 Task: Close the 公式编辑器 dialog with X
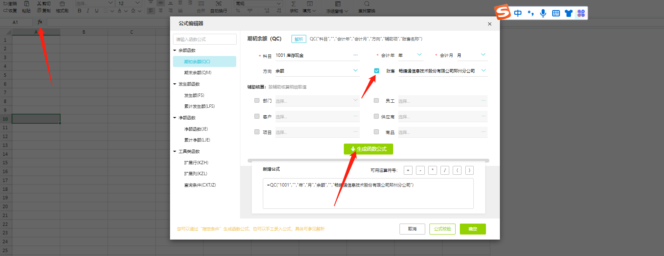tap(489, 24)
